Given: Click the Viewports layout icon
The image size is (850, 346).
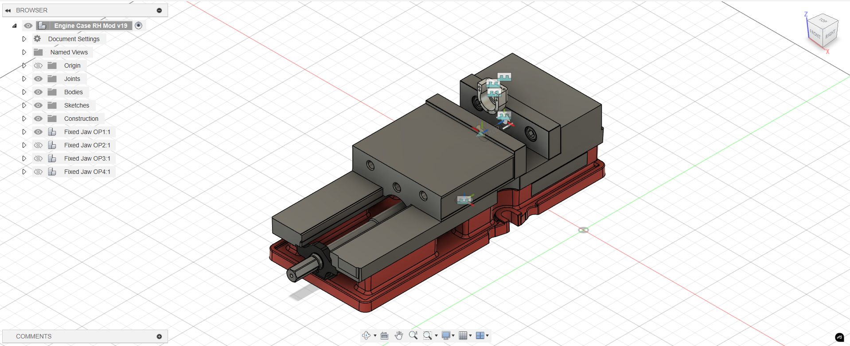Looking at the screenshot, I should tap(480, 335).
